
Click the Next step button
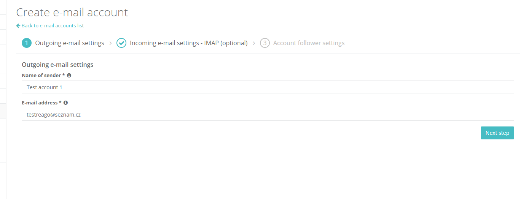pyautogui.click(x=497, y=133)
